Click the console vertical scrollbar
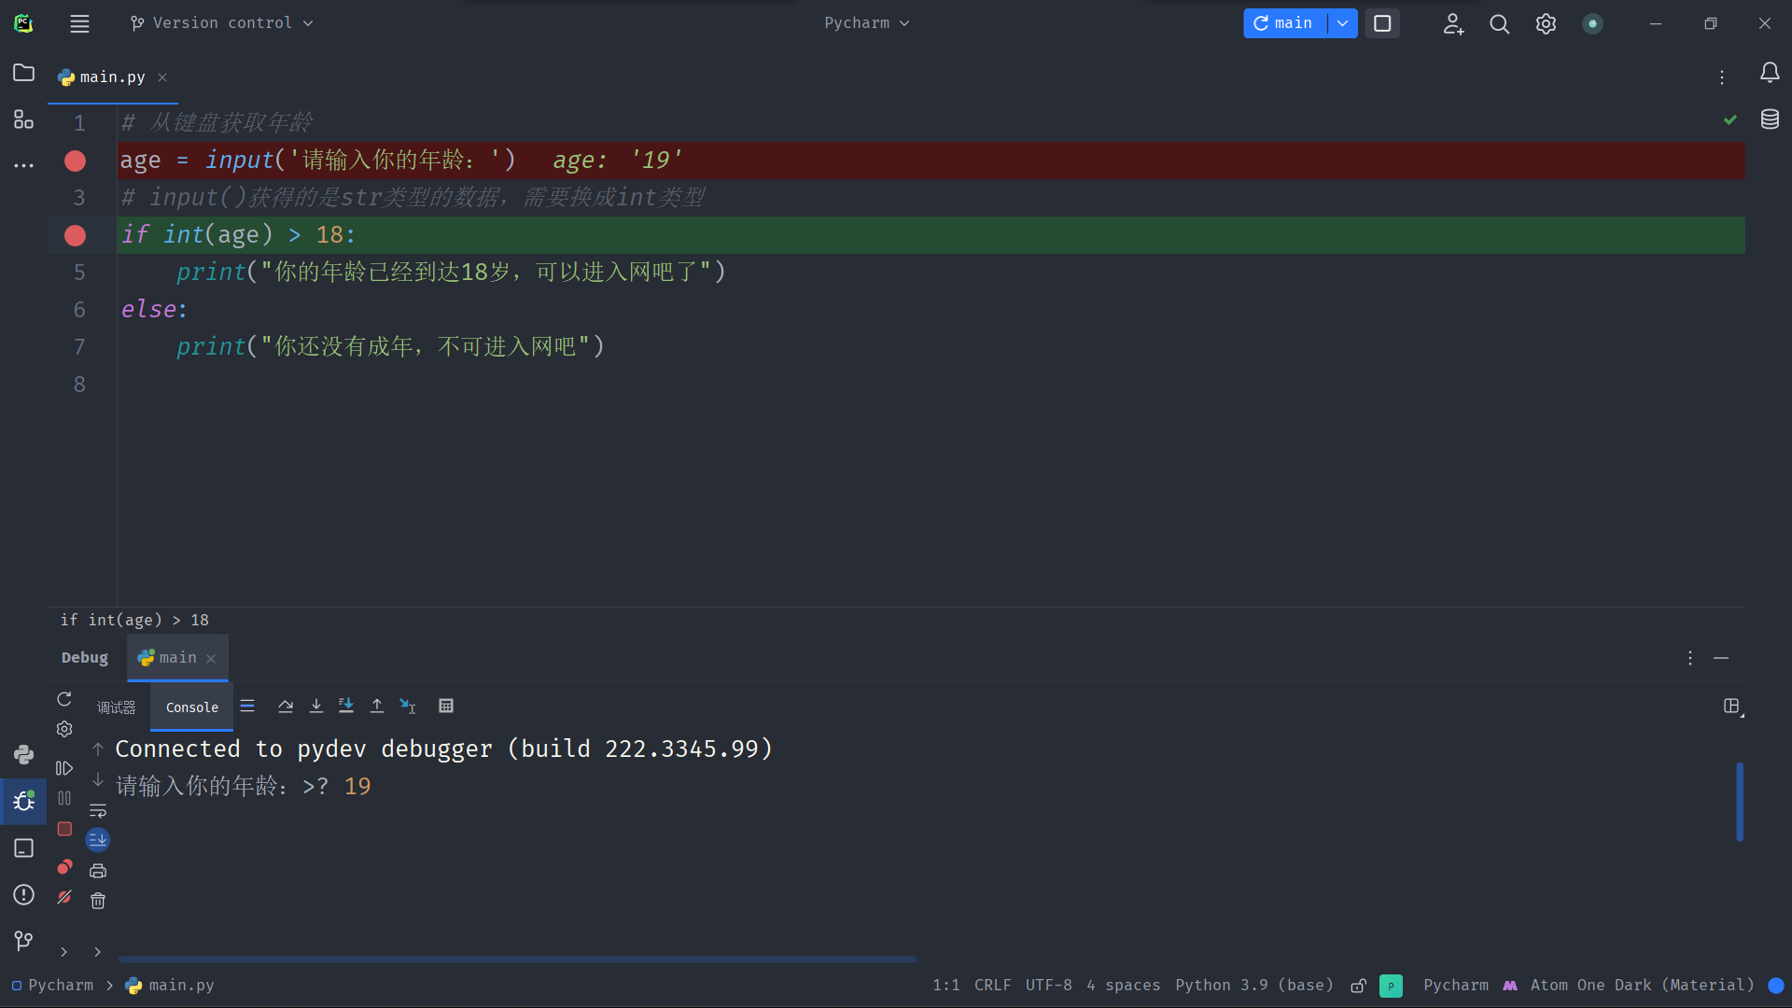1792x1008 pixels. [1740, 802]
